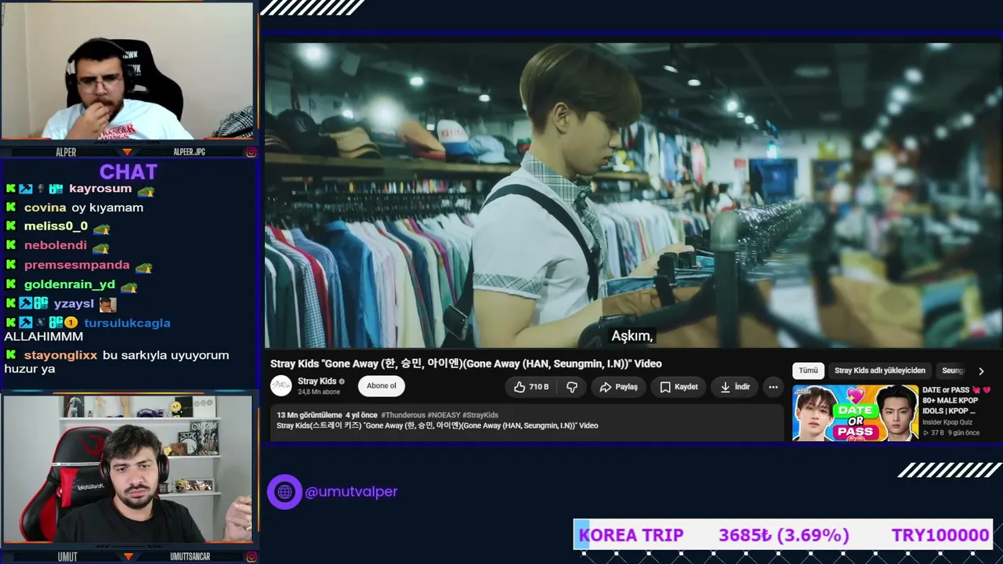Click the globe icon beside @umutvalper

(284, 492)
